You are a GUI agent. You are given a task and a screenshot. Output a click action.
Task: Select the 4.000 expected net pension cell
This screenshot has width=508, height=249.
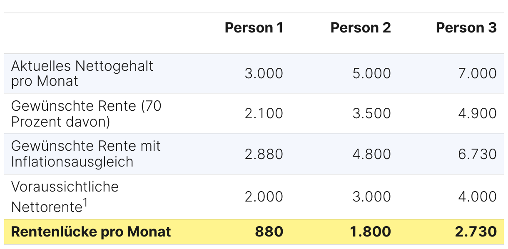click(477, 197)
